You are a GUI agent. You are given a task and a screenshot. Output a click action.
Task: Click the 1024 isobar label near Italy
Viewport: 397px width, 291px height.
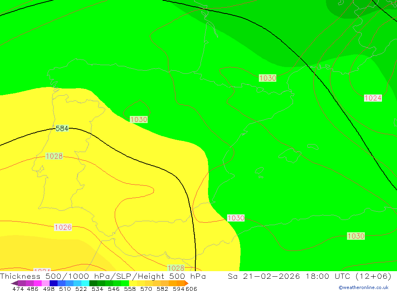[x=373, y=98]
